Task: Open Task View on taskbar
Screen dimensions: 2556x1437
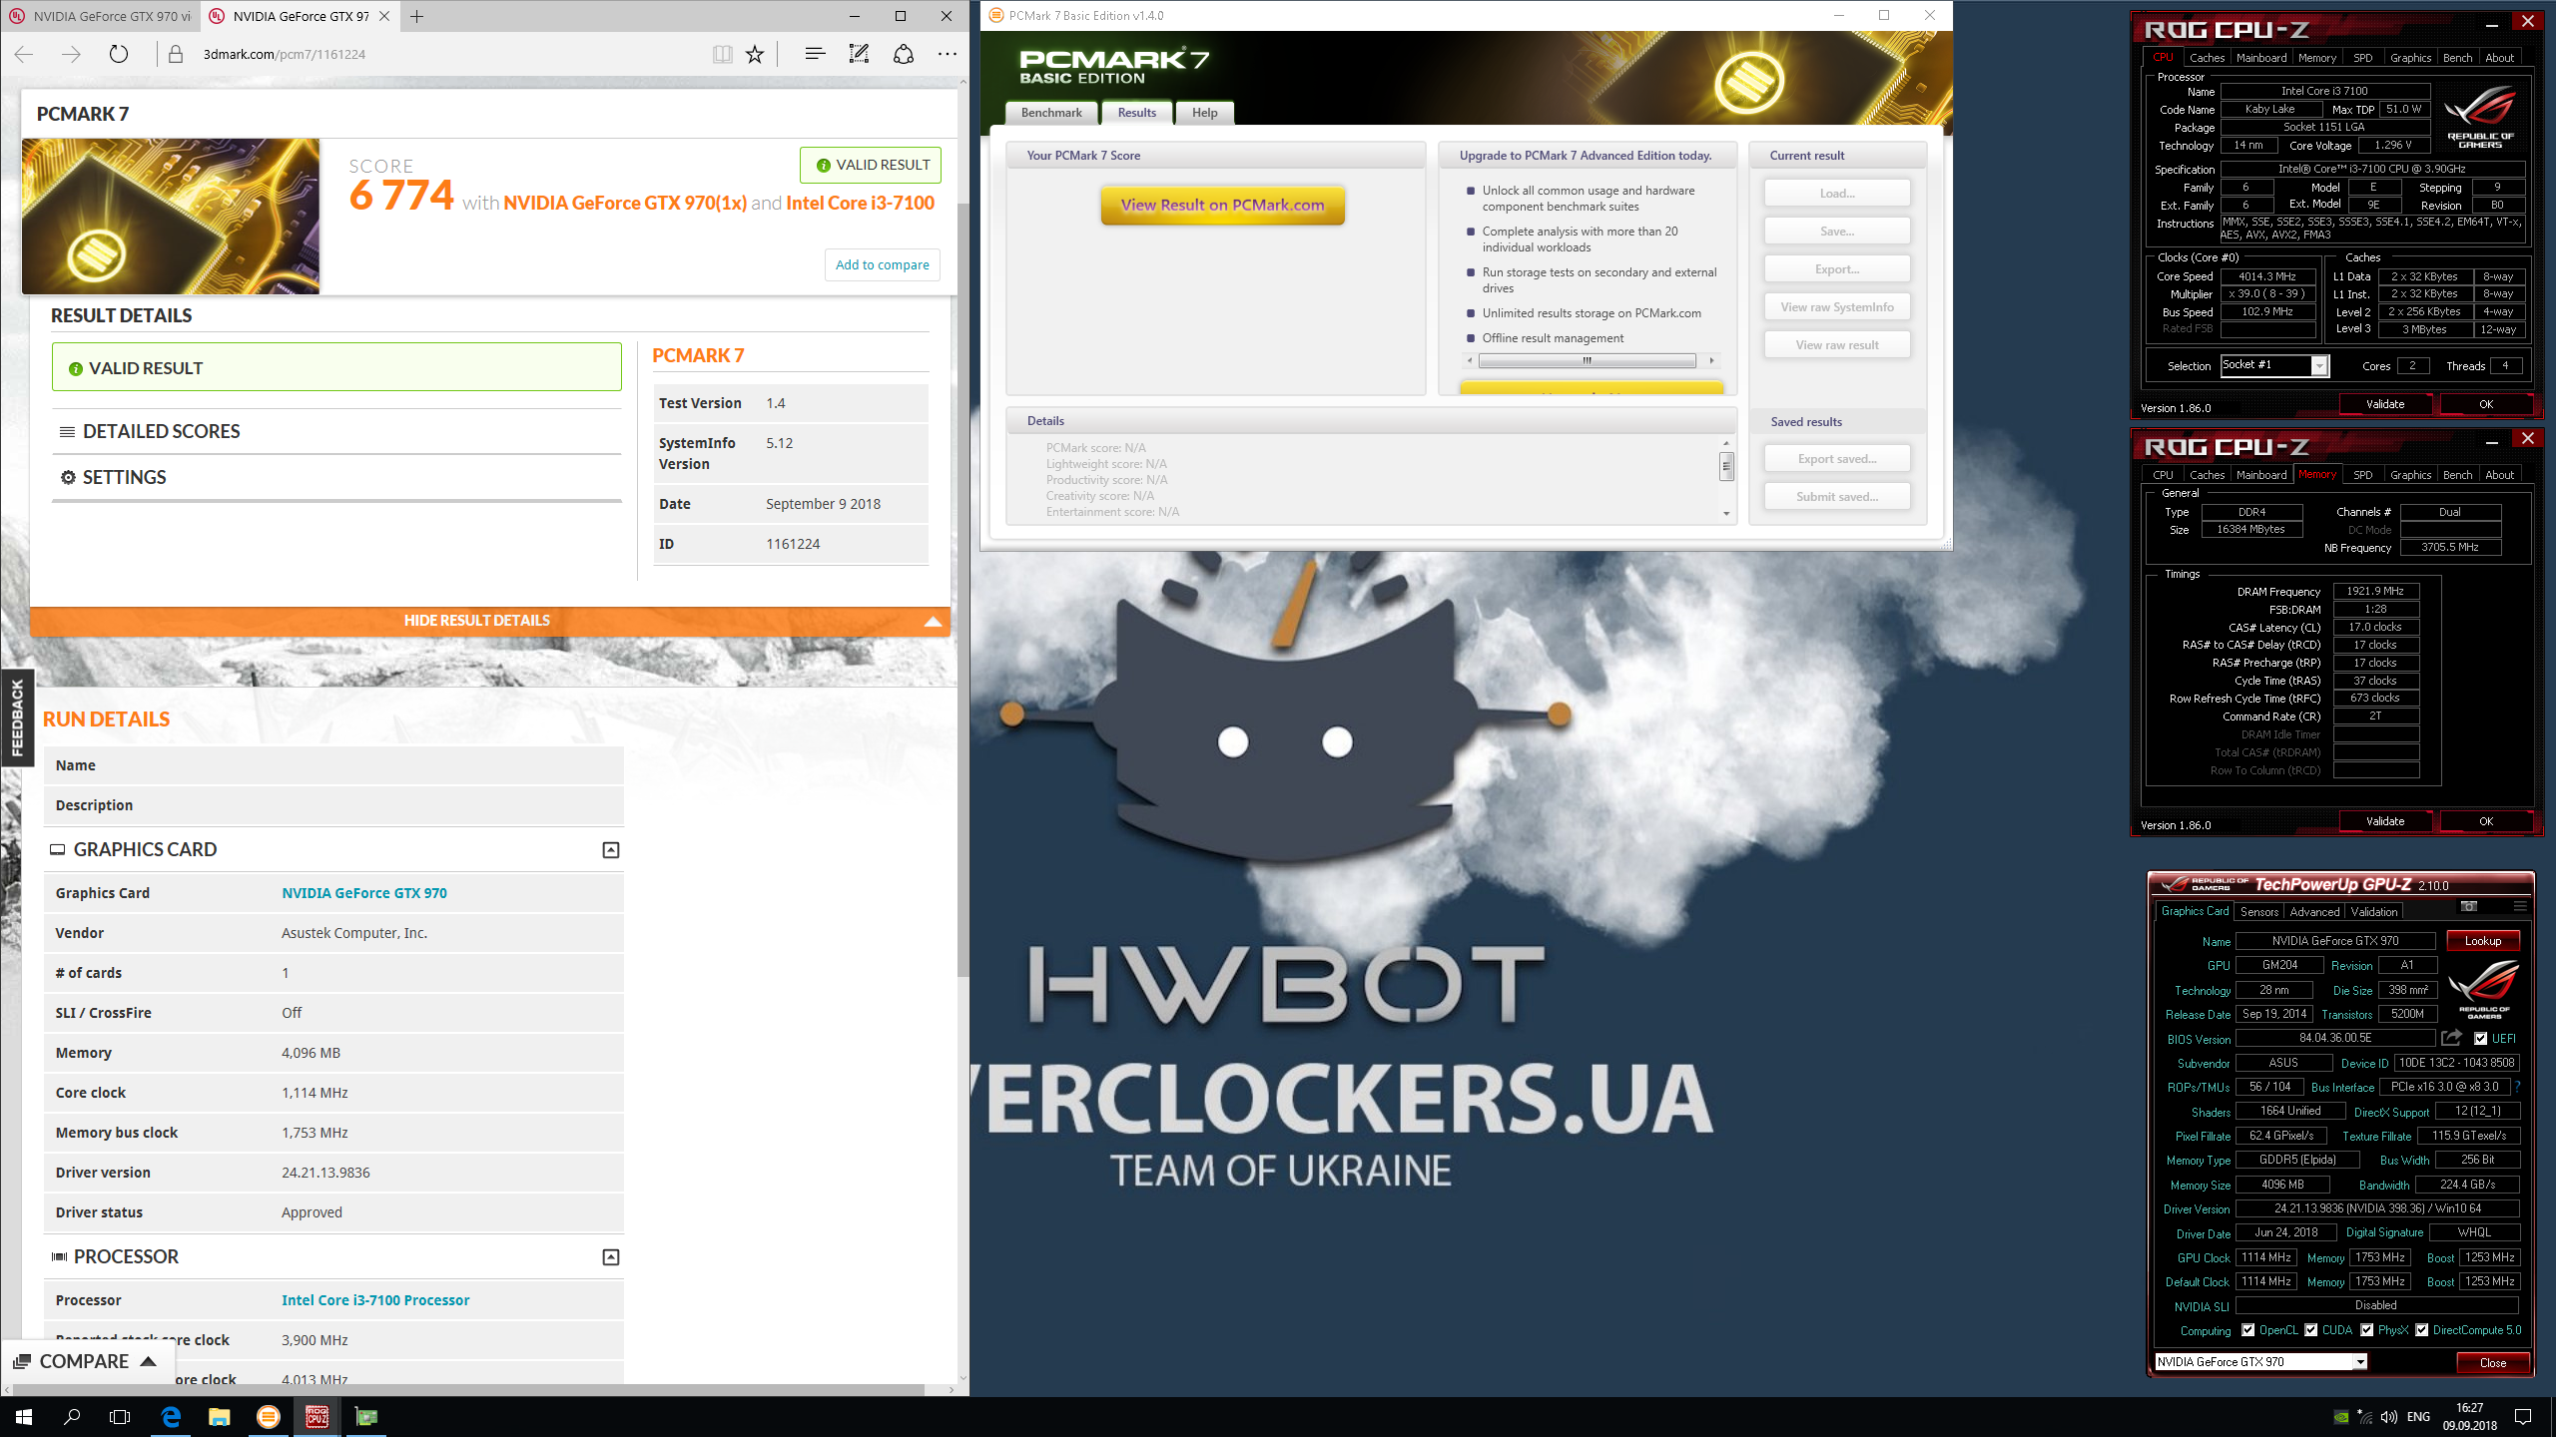Action: point(120,1416)
